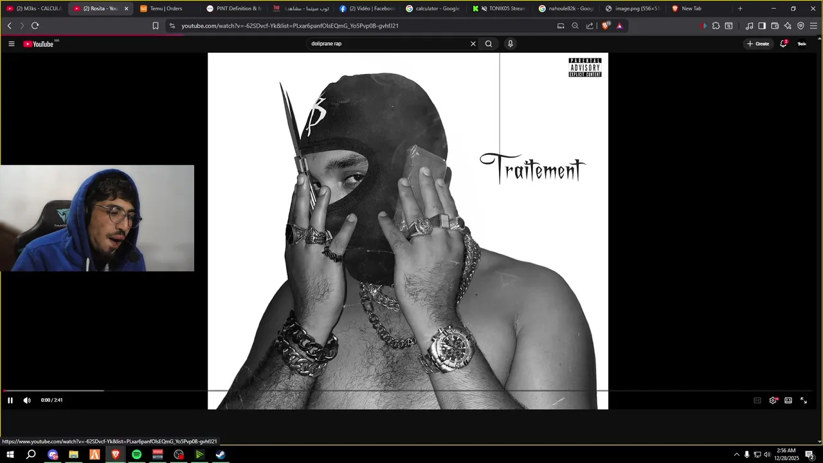This screenshot has width=823, height=463.
Task: Bookmark this page
Action: (156, 26)
